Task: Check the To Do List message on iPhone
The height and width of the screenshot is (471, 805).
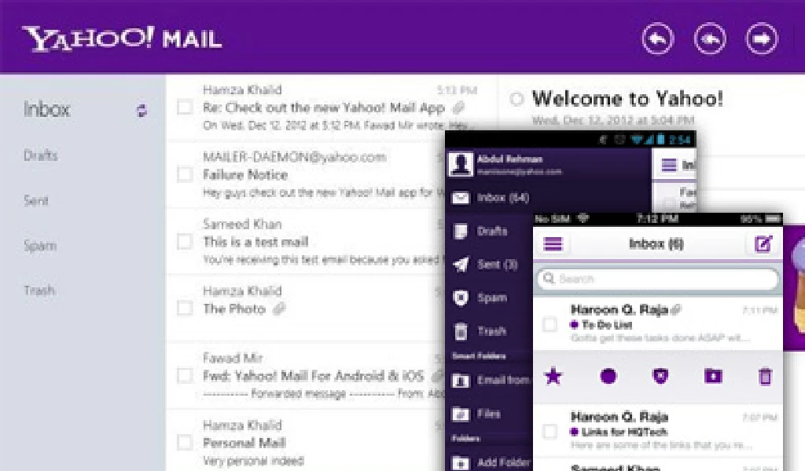Action: (550, 324)
